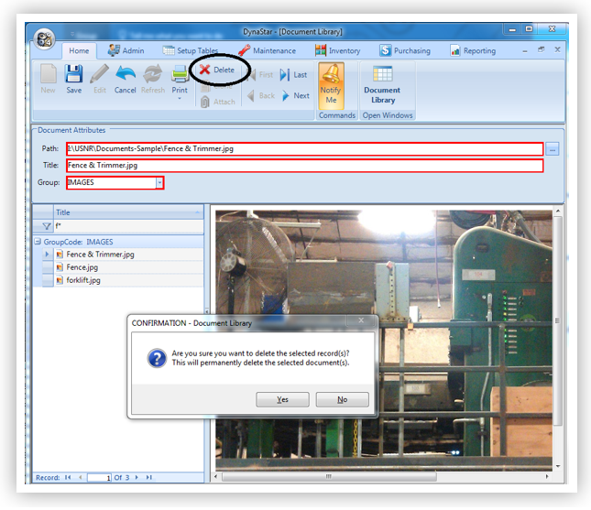Collapse the GroupCode: IMAGES tree group

tap(37, 242)
